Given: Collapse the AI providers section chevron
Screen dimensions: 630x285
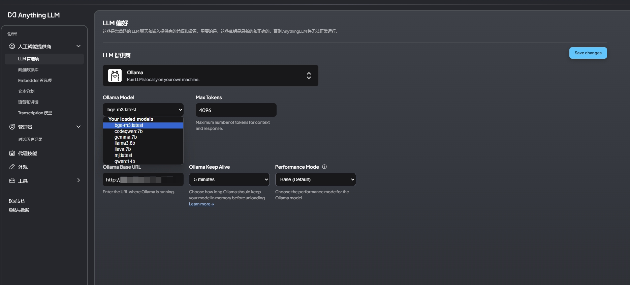Looking at the screenshot, I should click(78, 46).
